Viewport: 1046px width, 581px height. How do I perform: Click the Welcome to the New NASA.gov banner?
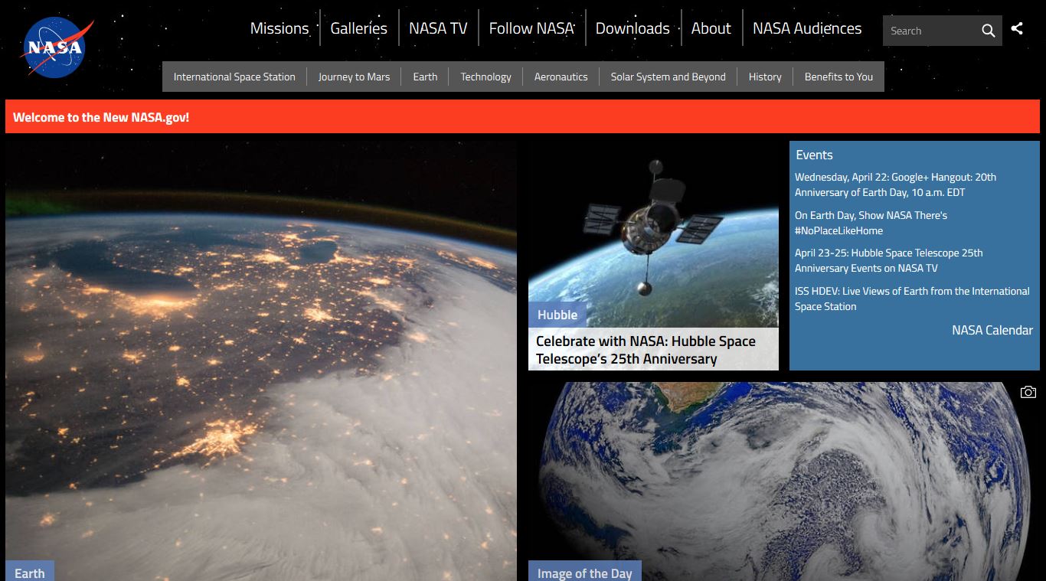[522, 116]
